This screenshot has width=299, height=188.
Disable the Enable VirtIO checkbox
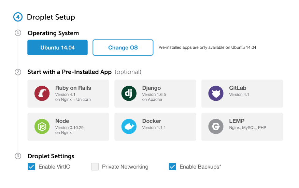coord(31,167)
